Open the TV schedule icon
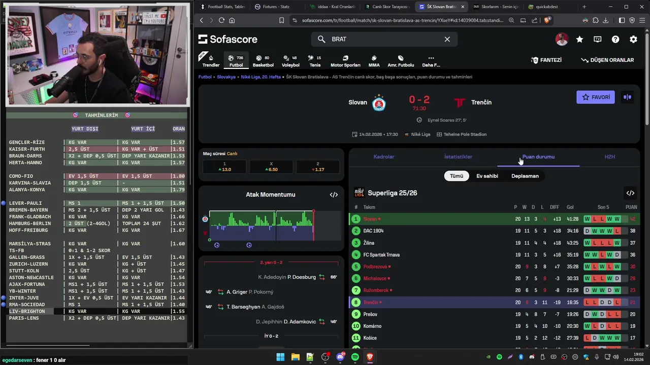Screen dimensions: 650x365 click(598, 39)
